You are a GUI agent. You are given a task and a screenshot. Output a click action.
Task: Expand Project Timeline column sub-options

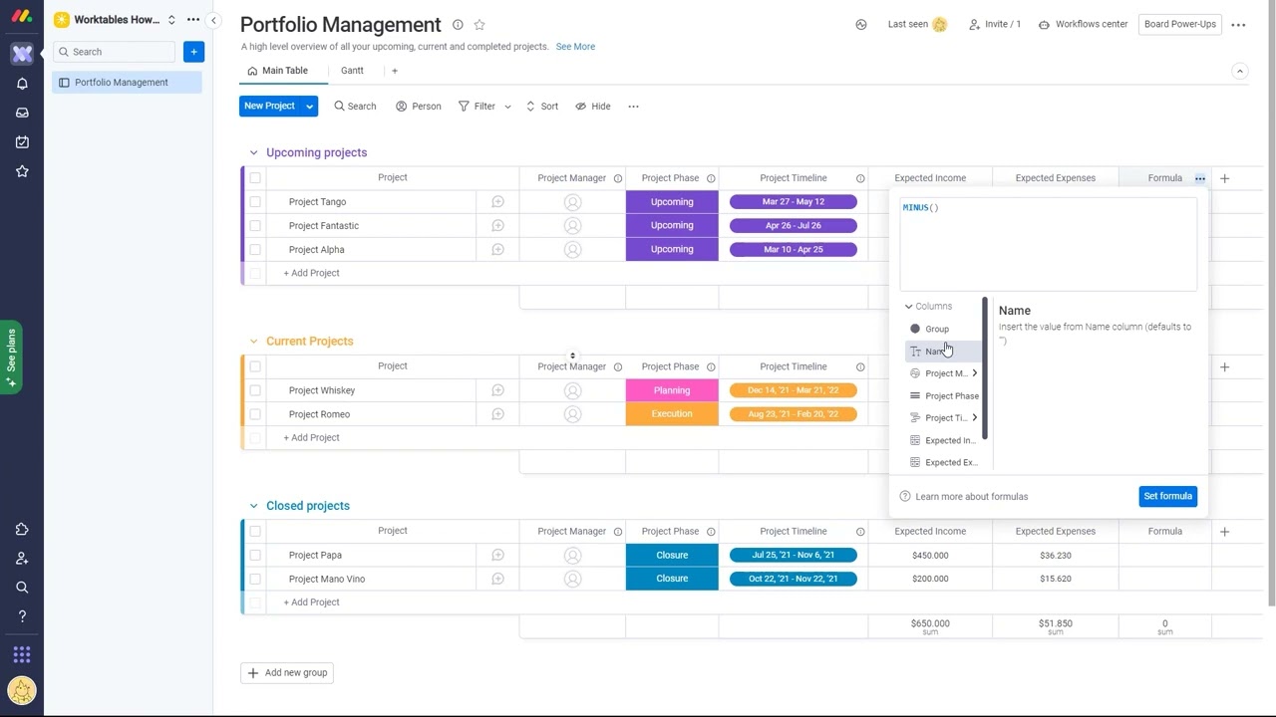point(974,418)
